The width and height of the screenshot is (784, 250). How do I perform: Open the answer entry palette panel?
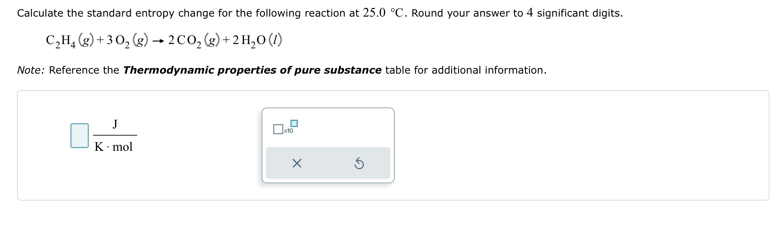point(327,144)
